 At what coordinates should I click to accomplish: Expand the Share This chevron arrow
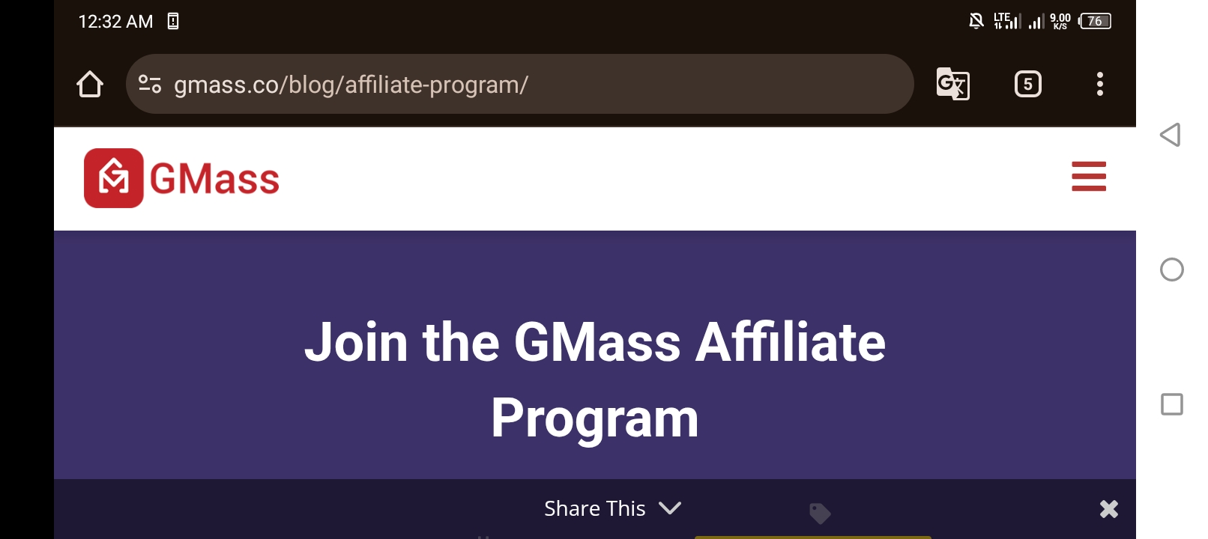670,508
